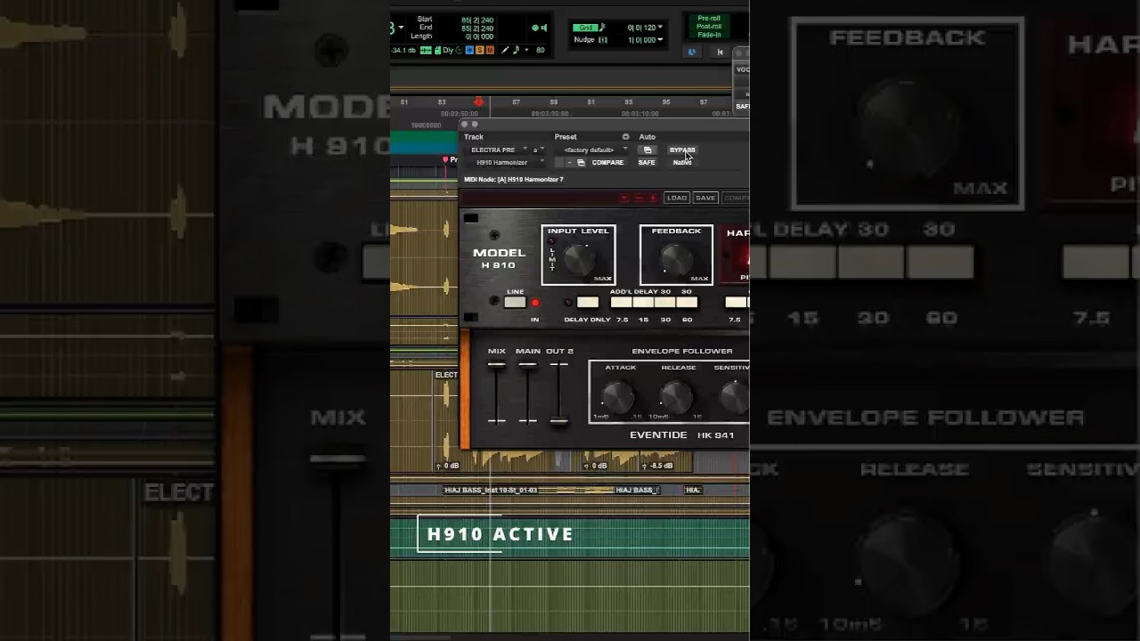Click LOAD in the Eventide preset bar
The width and height of the screenshot is (1140, 641).
(x=677, y=198)
